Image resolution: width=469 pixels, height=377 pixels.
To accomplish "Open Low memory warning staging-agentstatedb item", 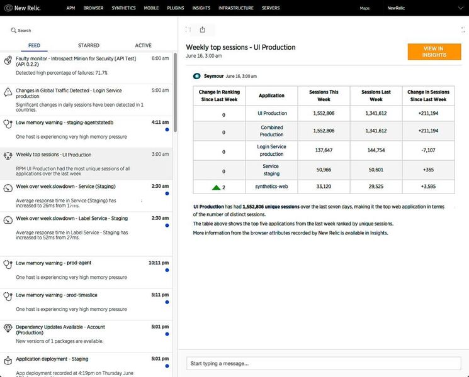I will point(86,132).
